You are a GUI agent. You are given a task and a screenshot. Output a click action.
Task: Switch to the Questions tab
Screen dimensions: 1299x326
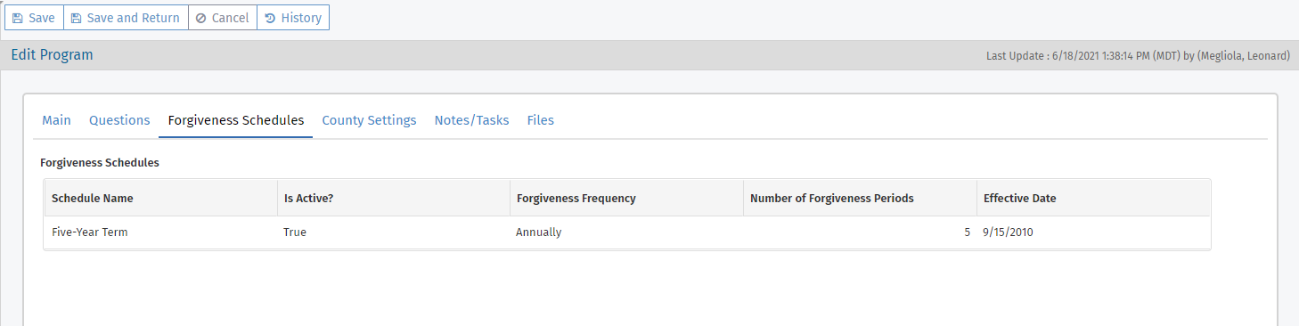119,120
